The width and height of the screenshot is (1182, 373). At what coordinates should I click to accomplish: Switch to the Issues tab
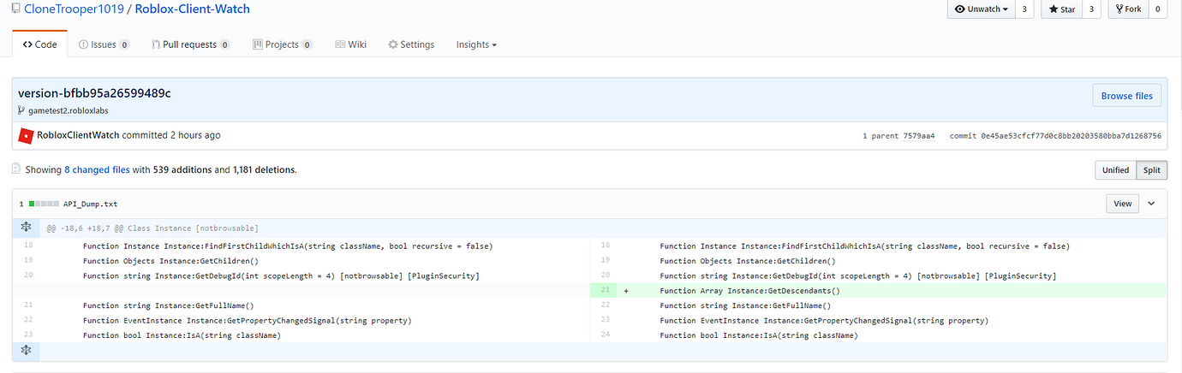(104, 44)
